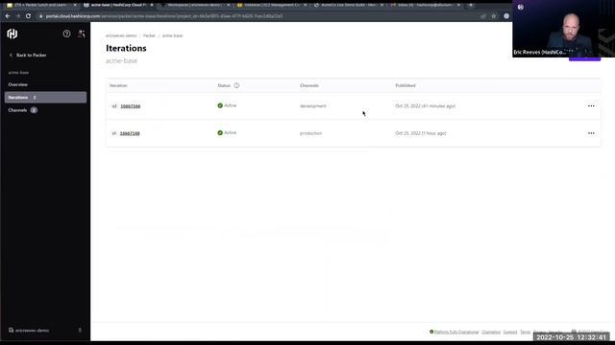
Task: Open the actions menu for the development iteration
Action: point(591,106)
